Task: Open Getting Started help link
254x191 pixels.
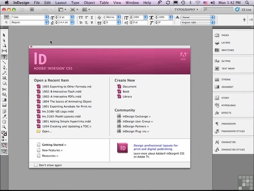Action: [x=54, y=145]
